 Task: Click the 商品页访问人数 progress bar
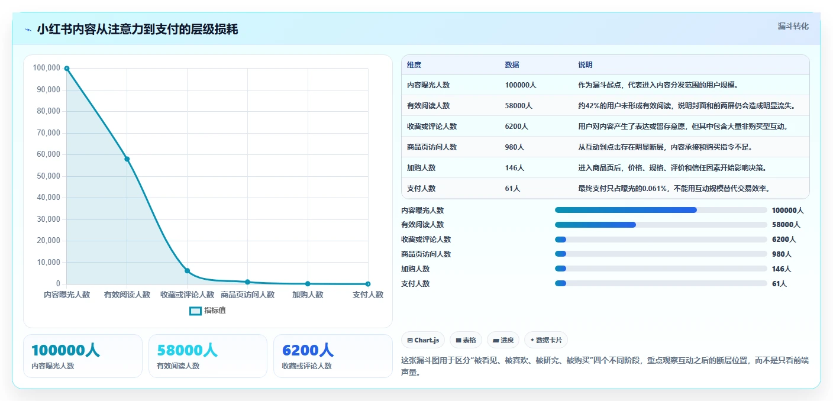click(661, 254)
